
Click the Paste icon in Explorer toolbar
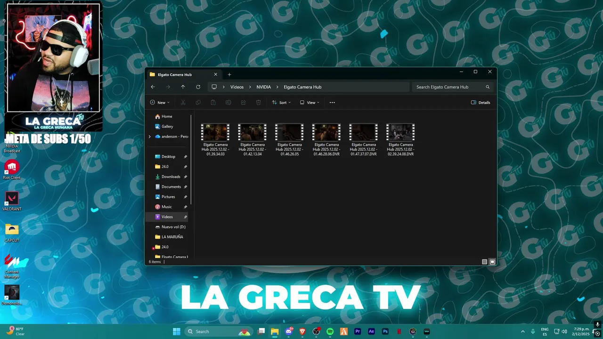213,103
